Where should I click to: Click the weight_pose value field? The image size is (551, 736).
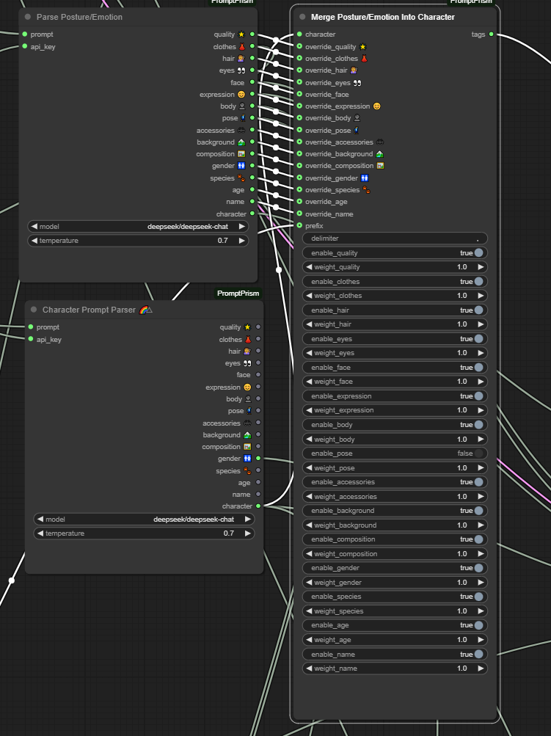[395, 468]
